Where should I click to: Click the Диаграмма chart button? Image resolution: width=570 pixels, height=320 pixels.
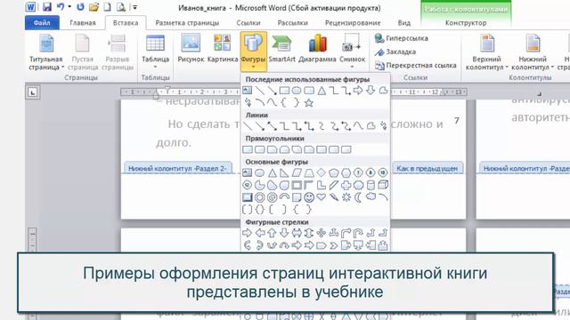pos(317,49)
